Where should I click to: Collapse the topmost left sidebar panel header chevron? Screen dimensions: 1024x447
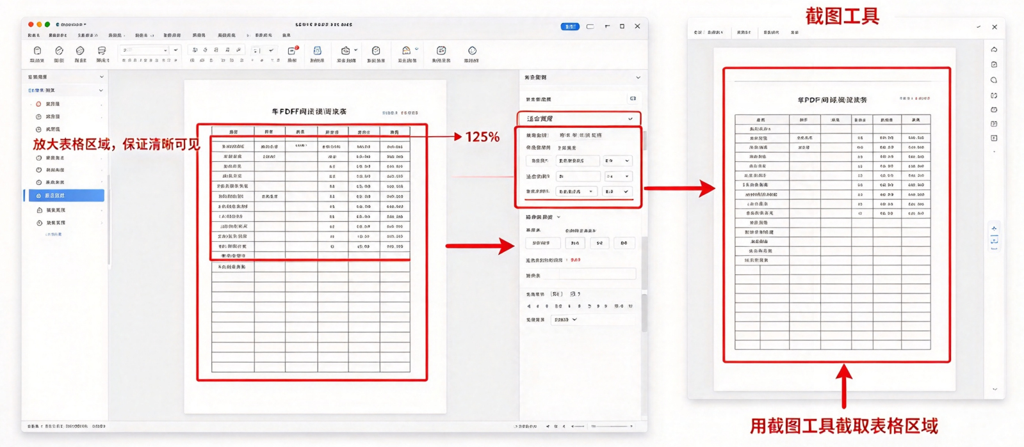pyautogui.click(x=101, y=77)
